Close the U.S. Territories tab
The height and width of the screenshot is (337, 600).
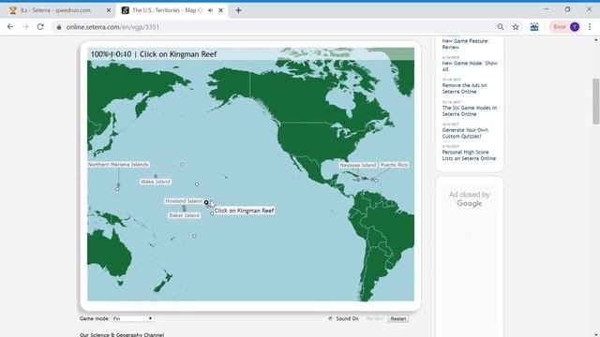(221, 10)
